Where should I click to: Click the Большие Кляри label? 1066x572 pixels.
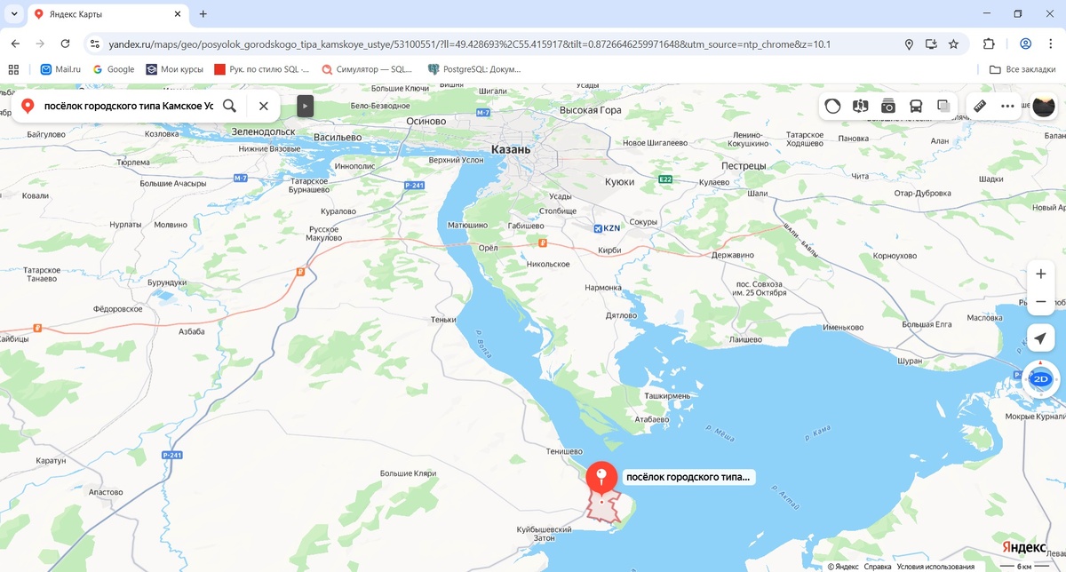click(407, 473)
